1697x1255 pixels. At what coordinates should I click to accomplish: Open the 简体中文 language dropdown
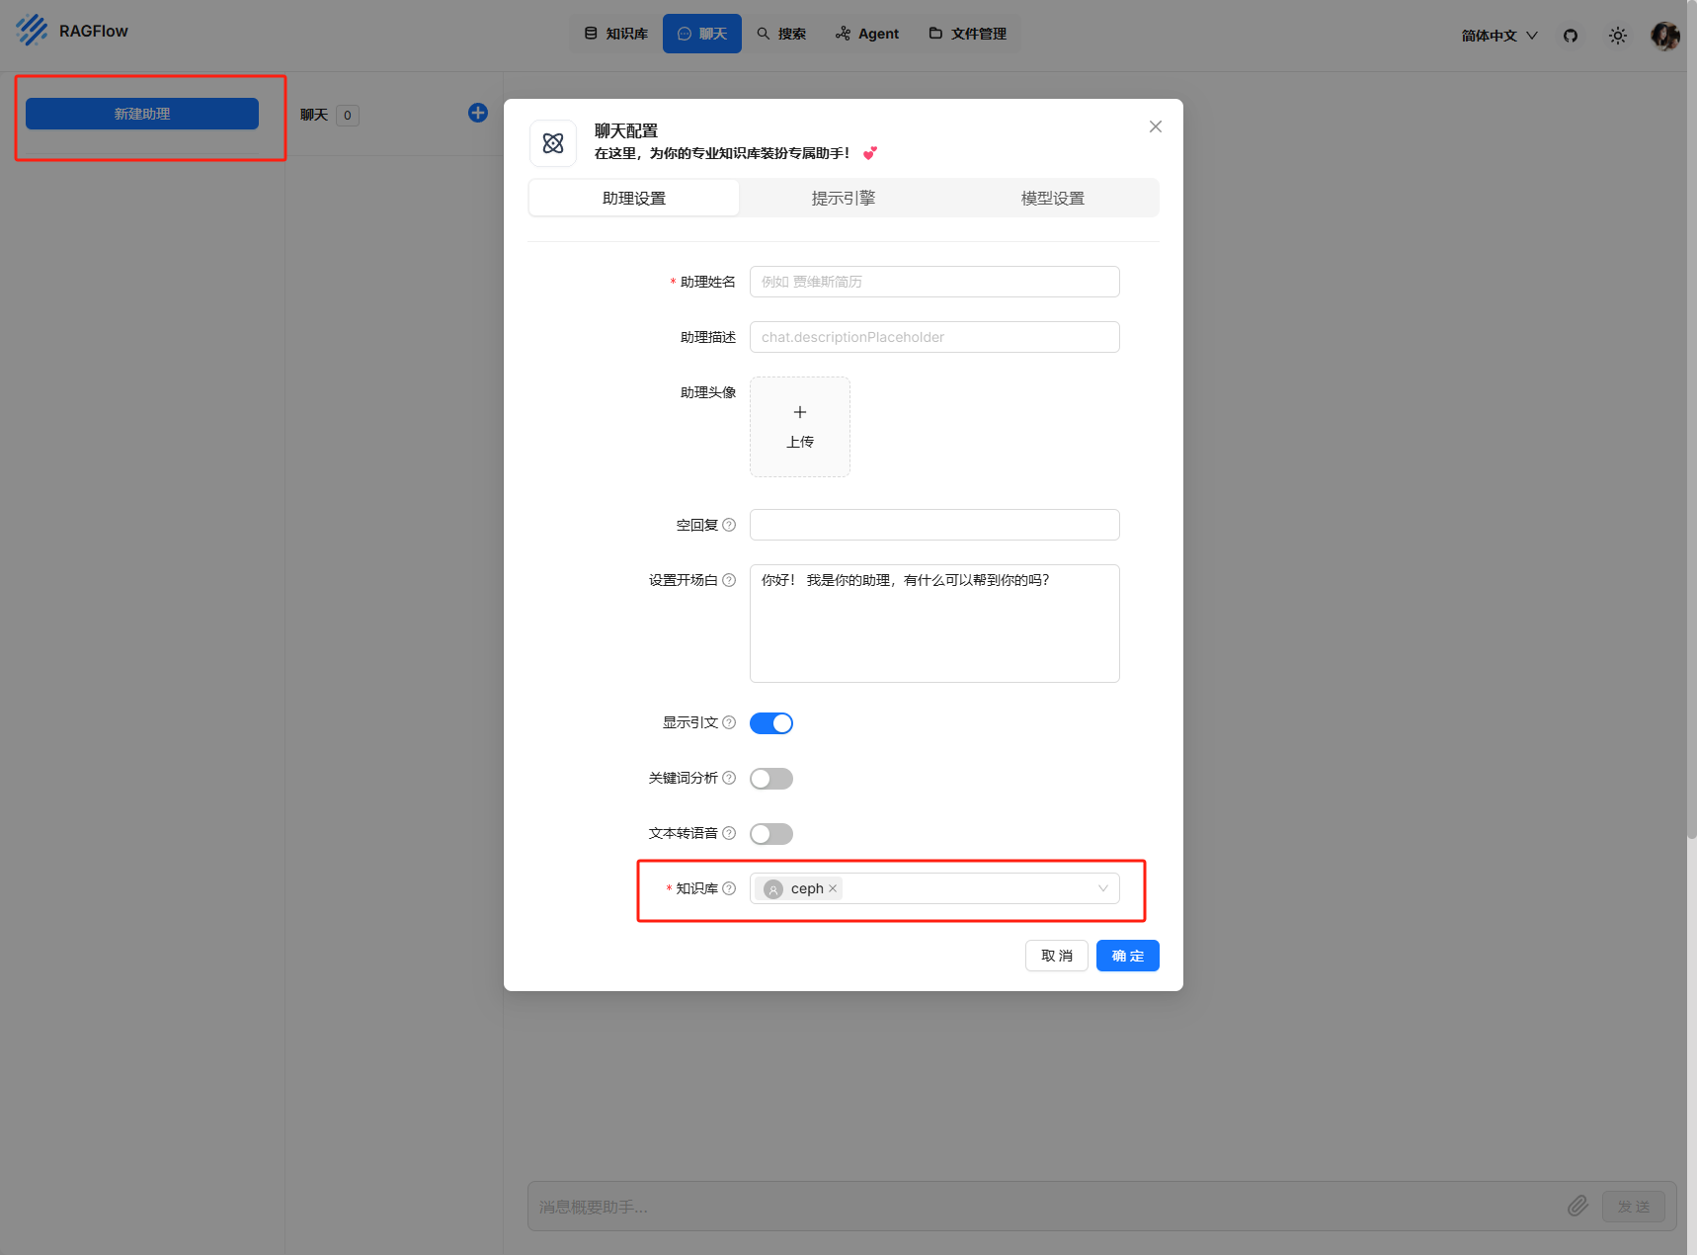[x=1499, y=36]
